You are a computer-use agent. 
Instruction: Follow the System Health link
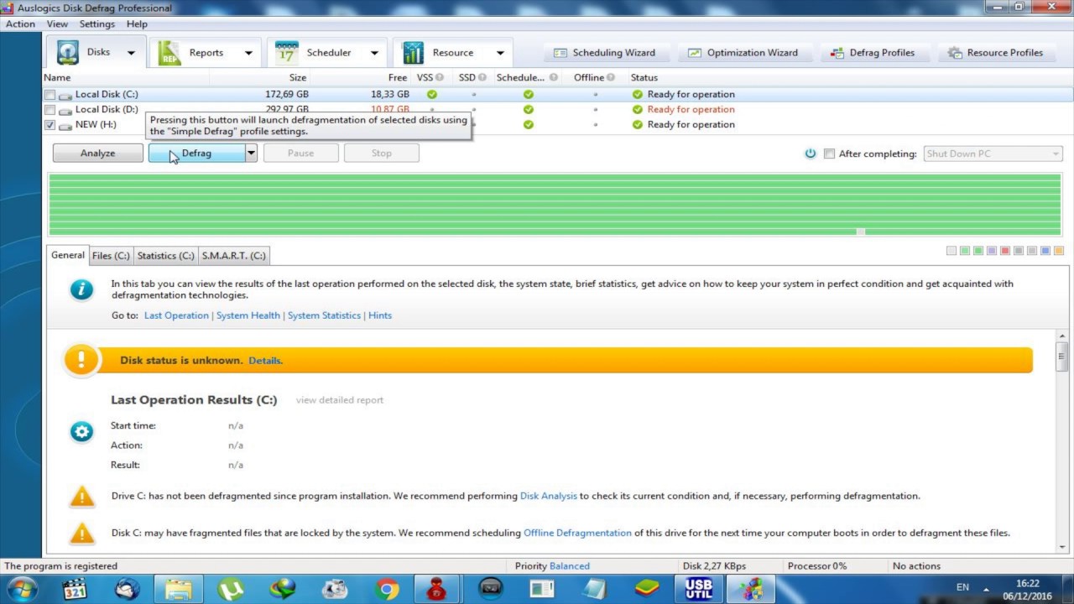(x=248, y=315)
